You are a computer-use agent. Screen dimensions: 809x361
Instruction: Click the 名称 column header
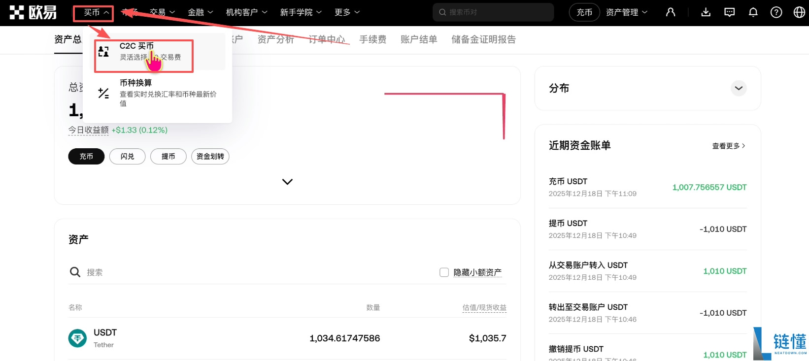[x=75, y=307]
